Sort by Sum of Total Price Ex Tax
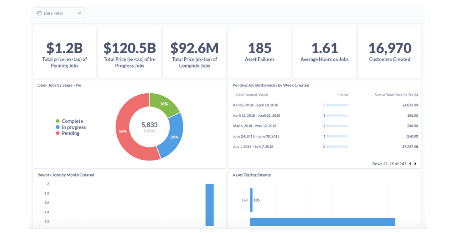 (396, 95)
